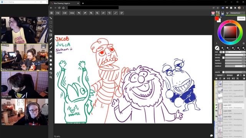Reload the browser page
The width and height of the screenshot is (246, 138).
59,8
